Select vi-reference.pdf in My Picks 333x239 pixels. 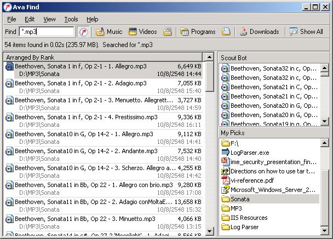(252, 180)
